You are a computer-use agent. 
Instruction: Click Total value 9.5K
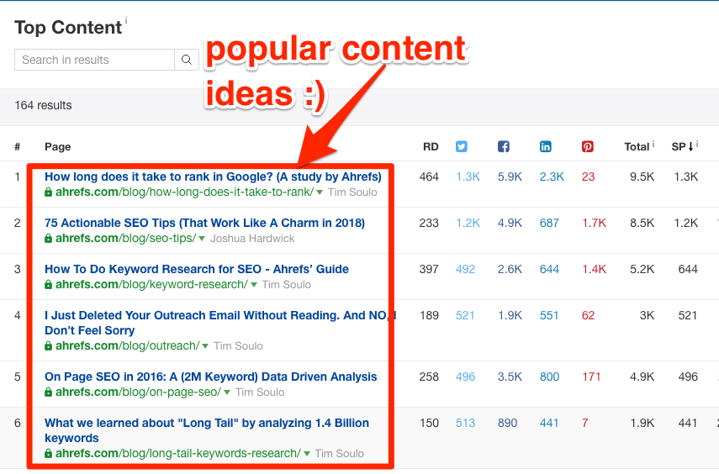click(x=642, y=177)
